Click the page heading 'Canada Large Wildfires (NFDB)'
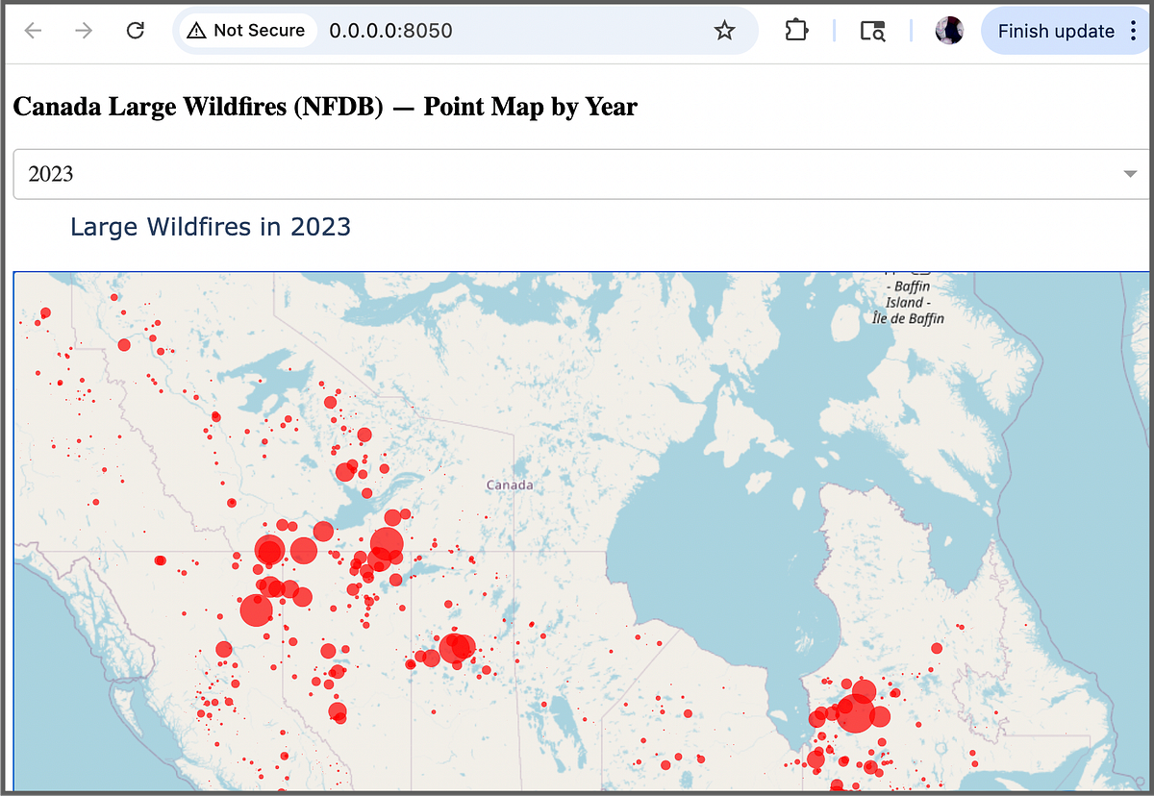The image size is (1154, 796). (x=198, y=106)
